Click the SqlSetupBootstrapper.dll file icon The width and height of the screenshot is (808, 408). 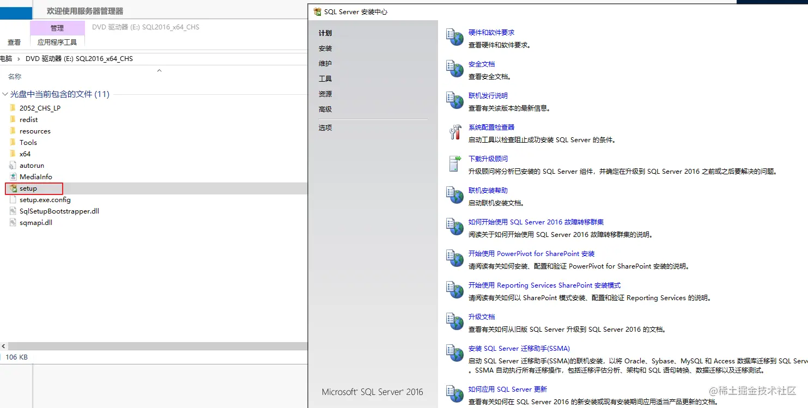(x=13, y=211)
